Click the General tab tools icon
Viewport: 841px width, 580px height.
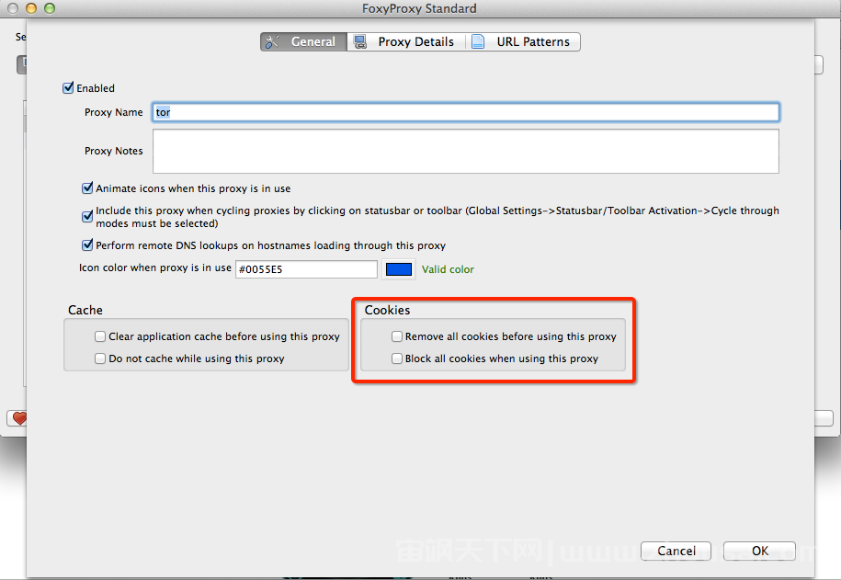click(272, 42)
